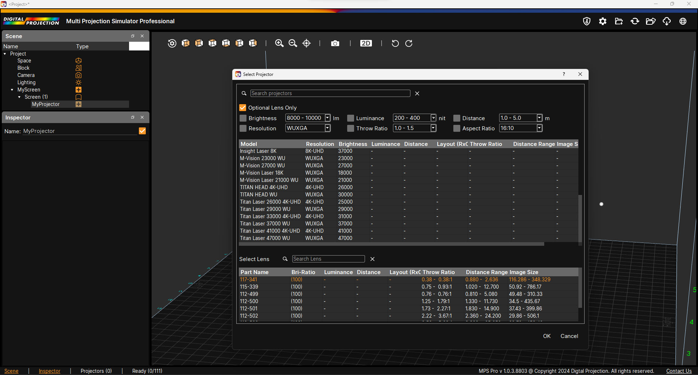The image size is (698, 375).
Task: Click the screen type icon beside Screen (1)
Action: [x=79, y=97]
